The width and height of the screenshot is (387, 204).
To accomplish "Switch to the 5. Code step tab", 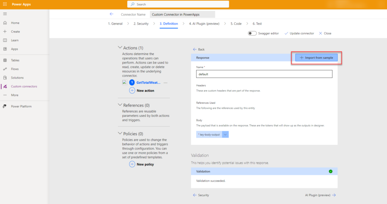I will click(236, 24).
